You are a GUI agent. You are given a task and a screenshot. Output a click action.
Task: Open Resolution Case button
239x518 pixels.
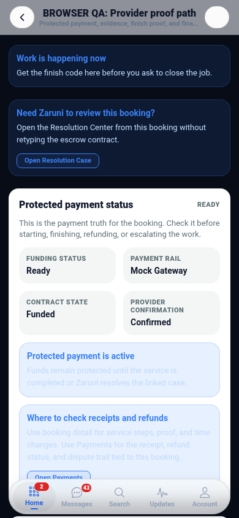click(x=58, y=161)
